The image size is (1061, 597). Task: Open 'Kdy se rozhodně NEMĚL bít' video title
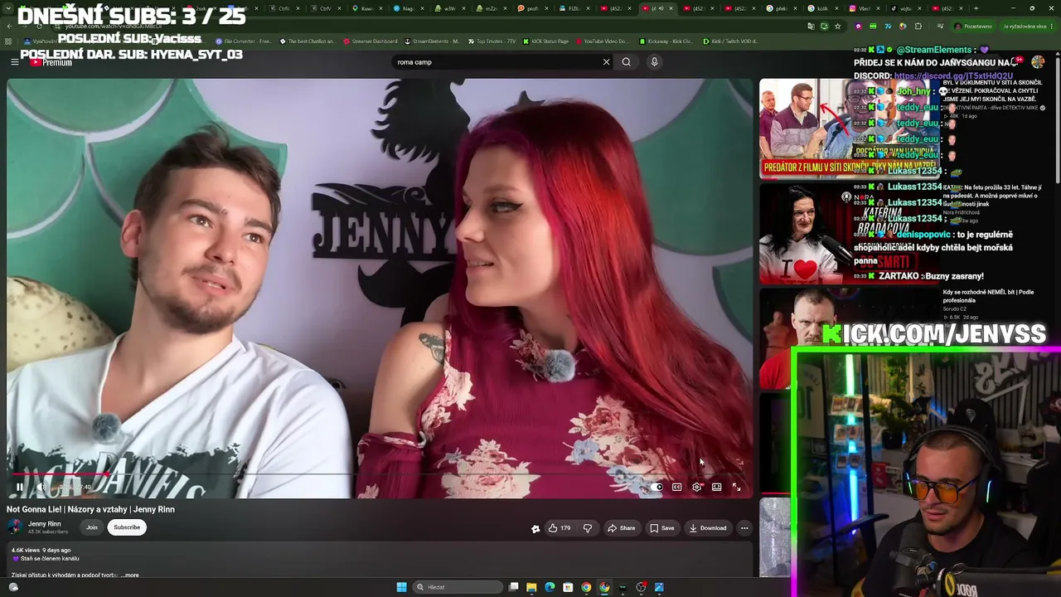[x=988, y=296]
